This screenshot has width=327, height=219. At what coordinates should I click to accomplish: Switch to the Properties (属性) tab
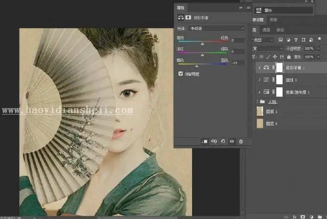point(180,8)
